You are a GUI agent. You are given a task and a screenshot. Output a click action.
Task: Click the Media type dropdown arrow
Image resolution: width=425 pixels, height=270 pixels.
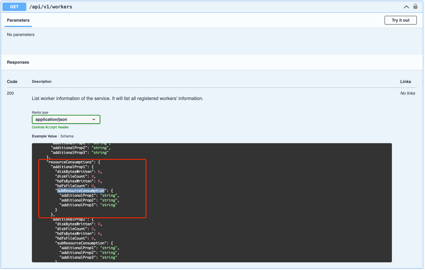coord(94,120)
